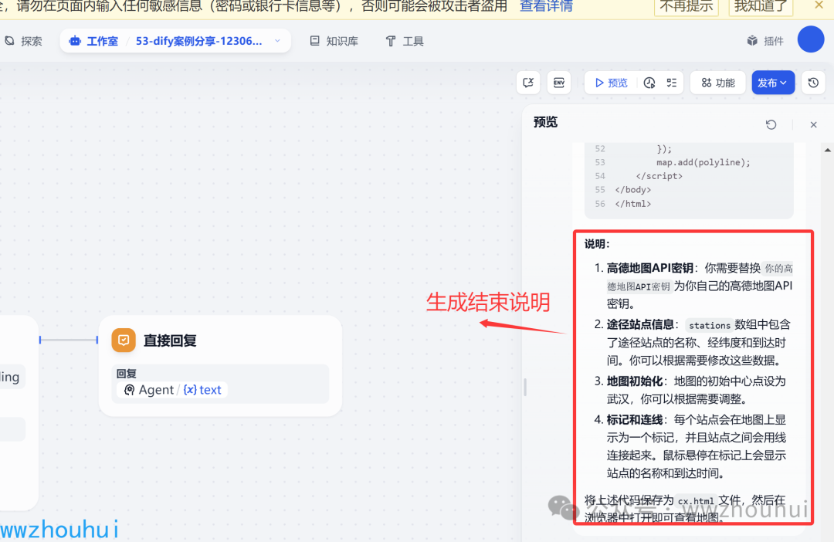Click the Preview (预览) run button
834x542 pixels.
pos(611,83)
